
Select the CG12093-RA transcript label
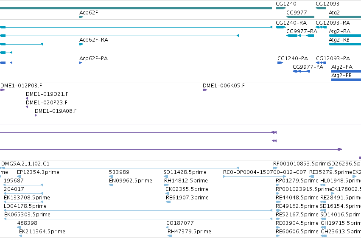click(x=333, y=23)
